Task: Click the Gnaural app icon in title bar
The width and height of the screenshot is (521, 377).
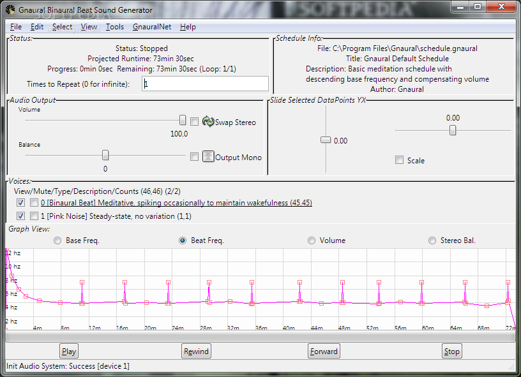Action: click(x=10, y=10)
